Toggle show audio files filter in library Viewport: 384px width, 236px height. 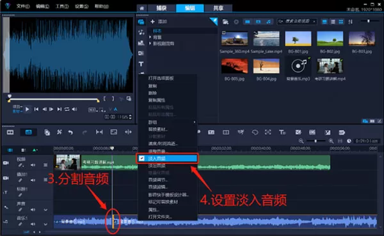pos(269,22)
